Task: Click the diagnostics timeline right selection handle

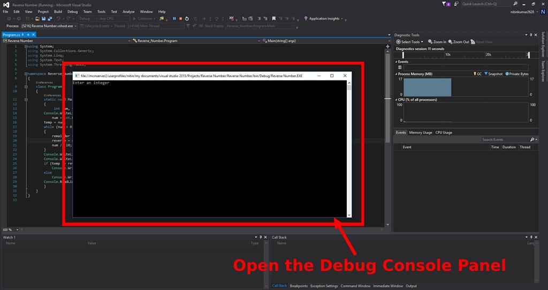Action: (528, 55)
